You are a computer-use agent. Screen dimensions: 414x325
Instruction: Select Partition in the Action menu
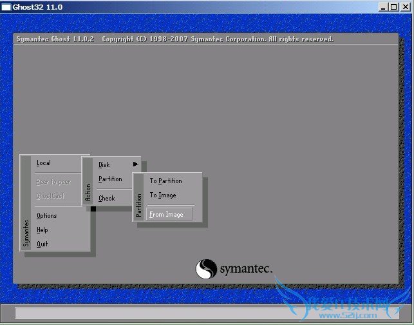point(110,179)
